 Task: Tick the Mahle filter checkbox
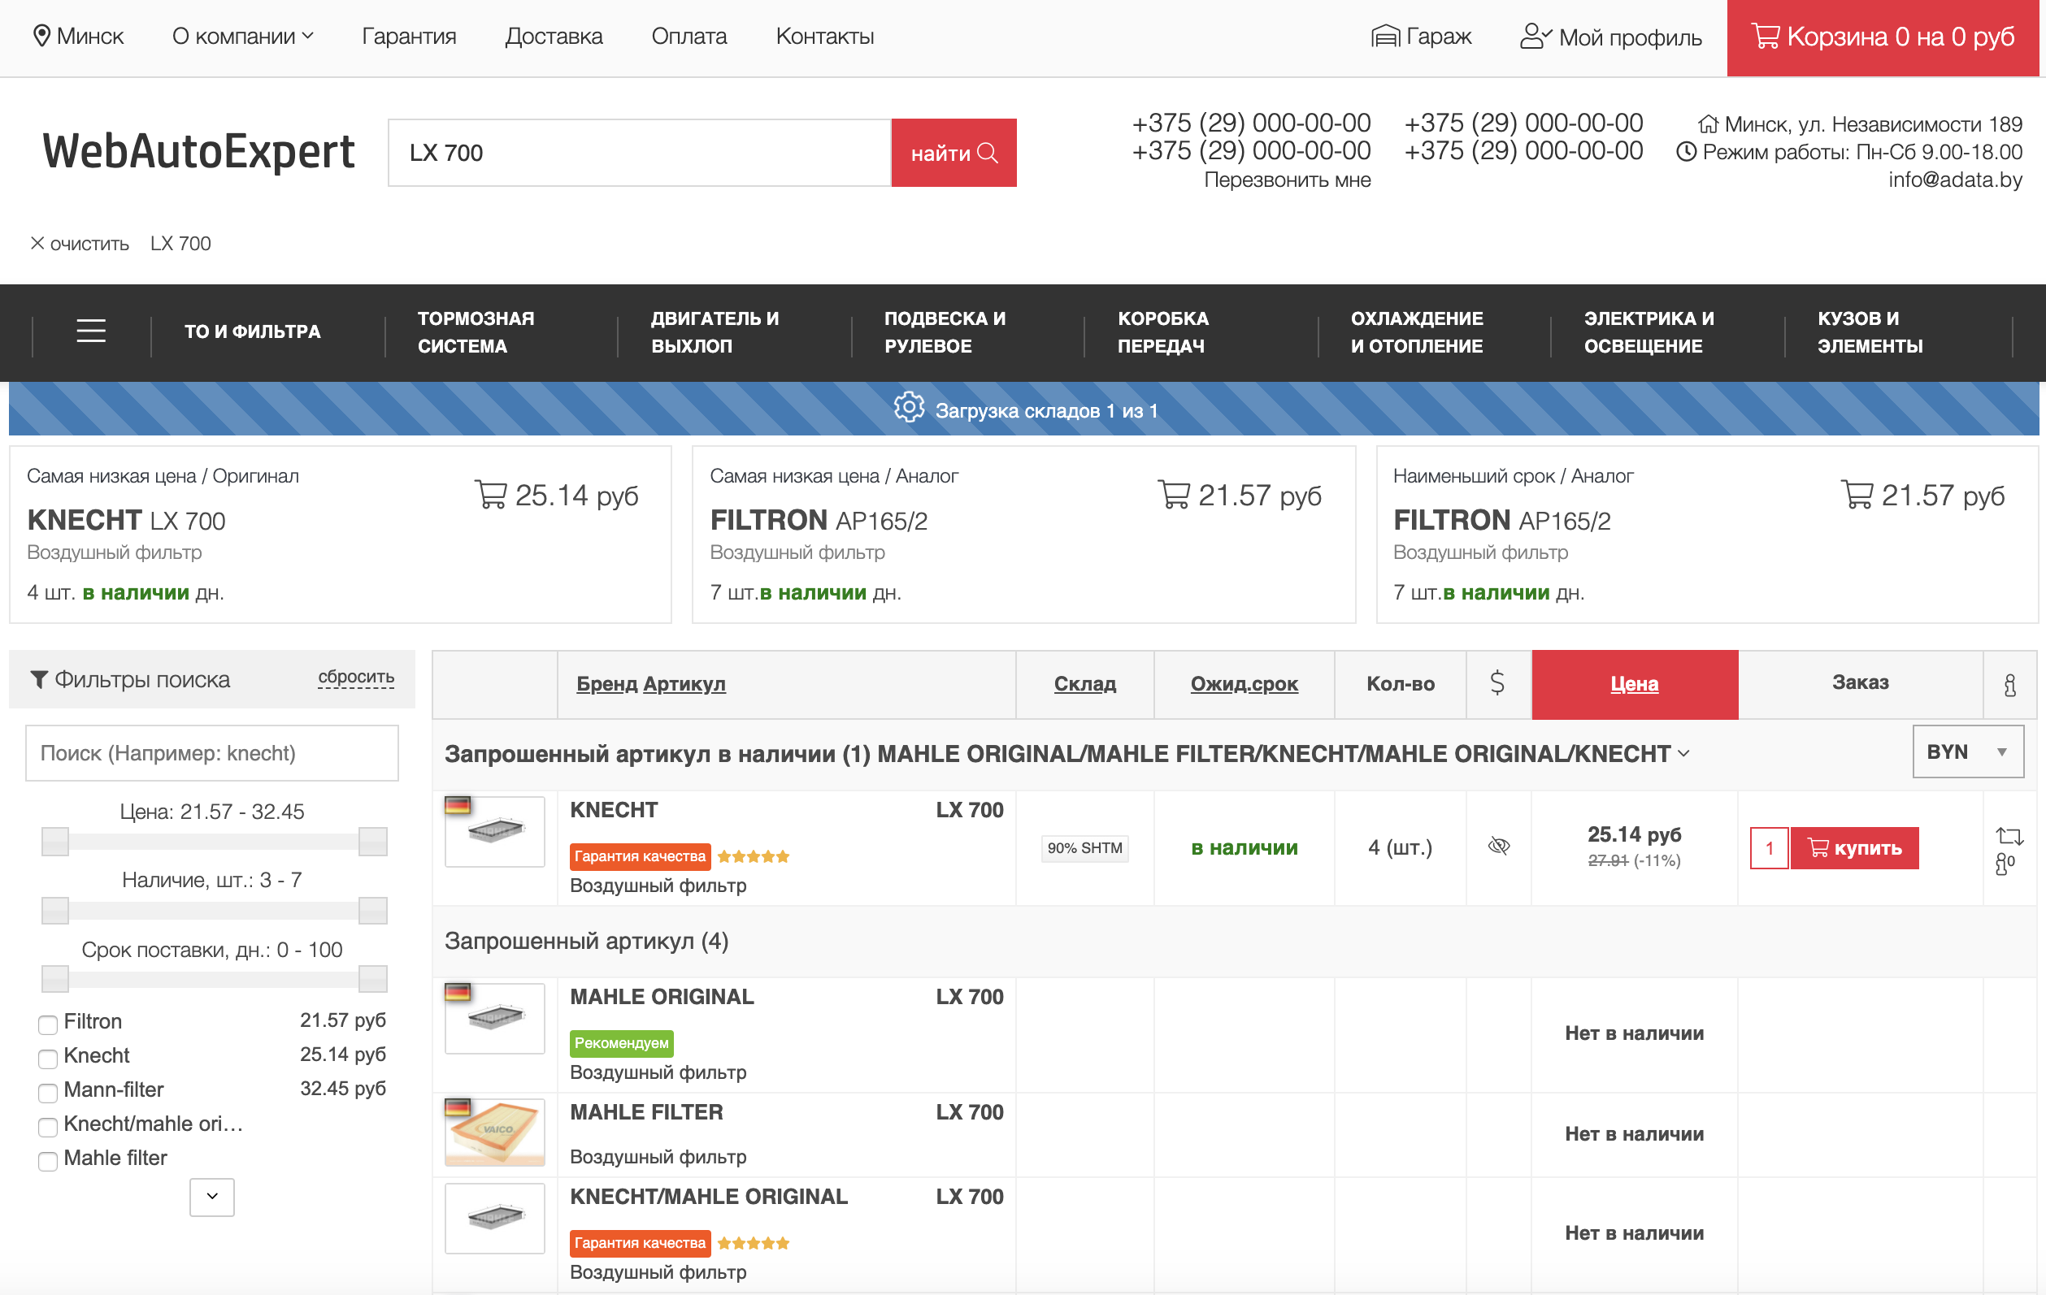(49, 1160)
